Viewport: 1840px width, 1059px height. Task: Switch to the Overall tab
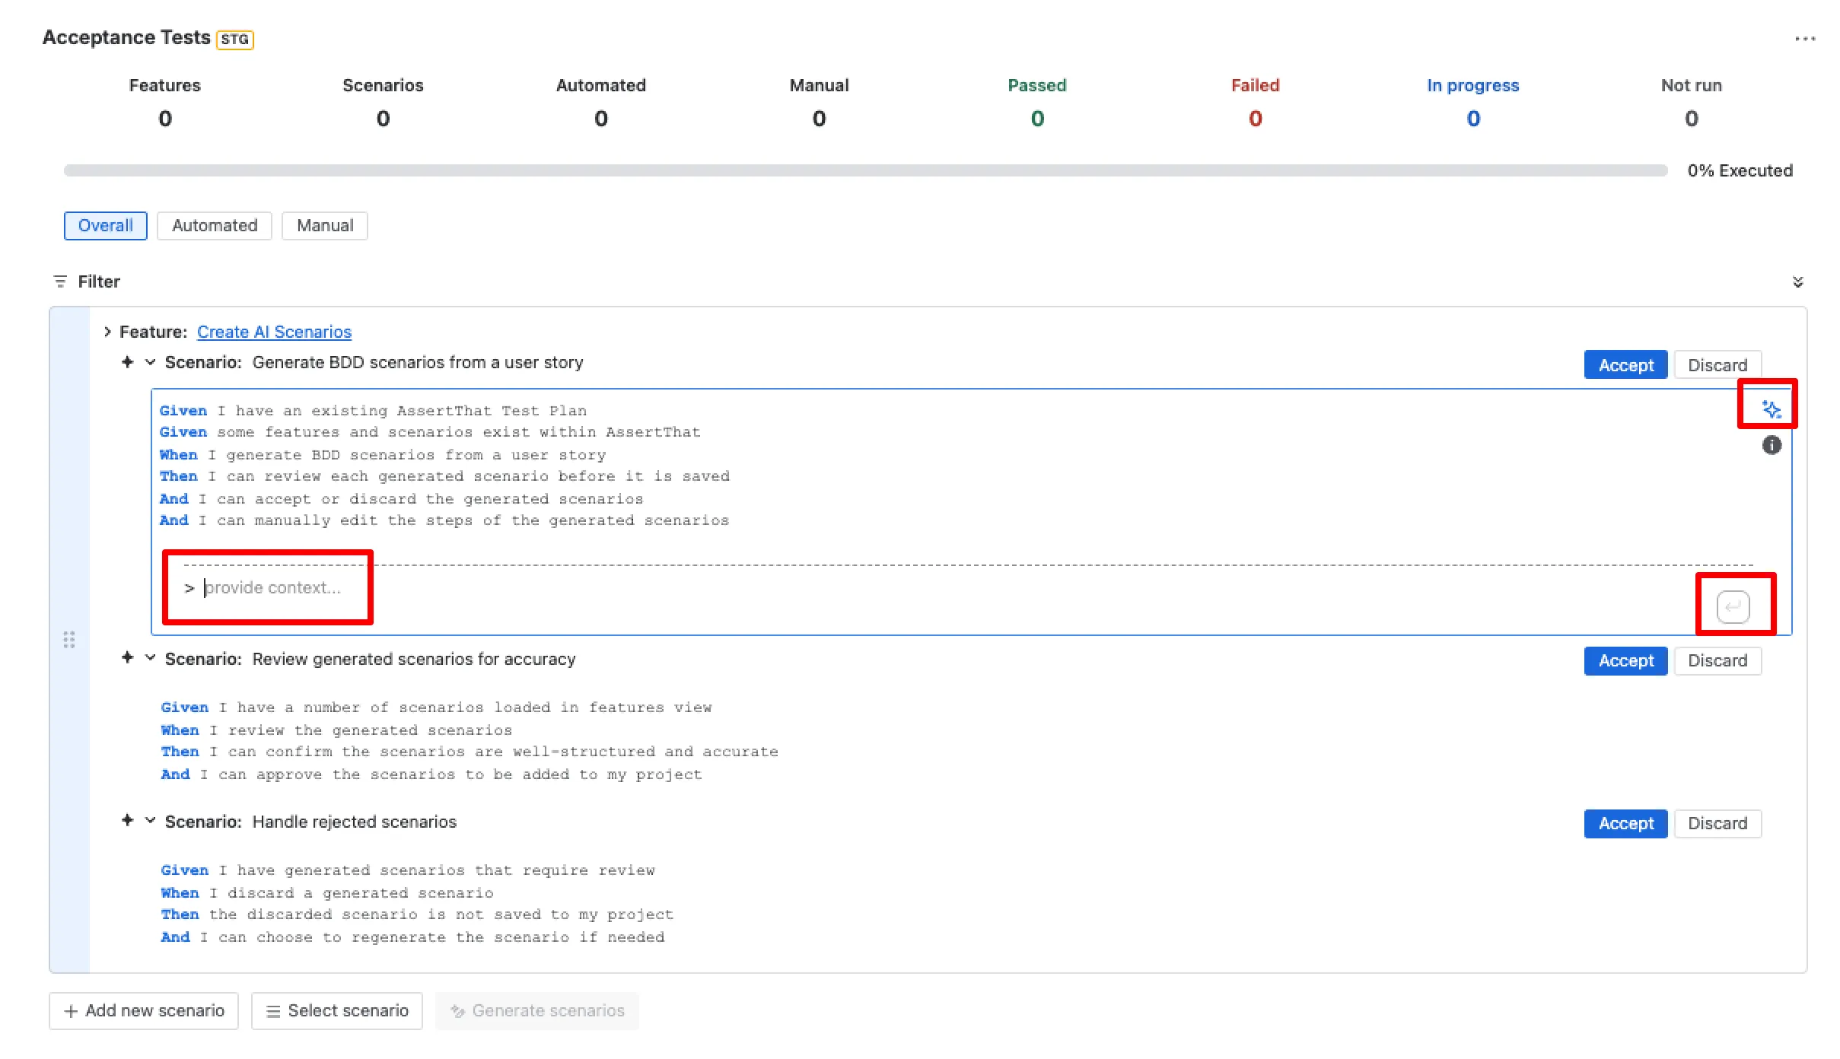[x=106, y=226]
